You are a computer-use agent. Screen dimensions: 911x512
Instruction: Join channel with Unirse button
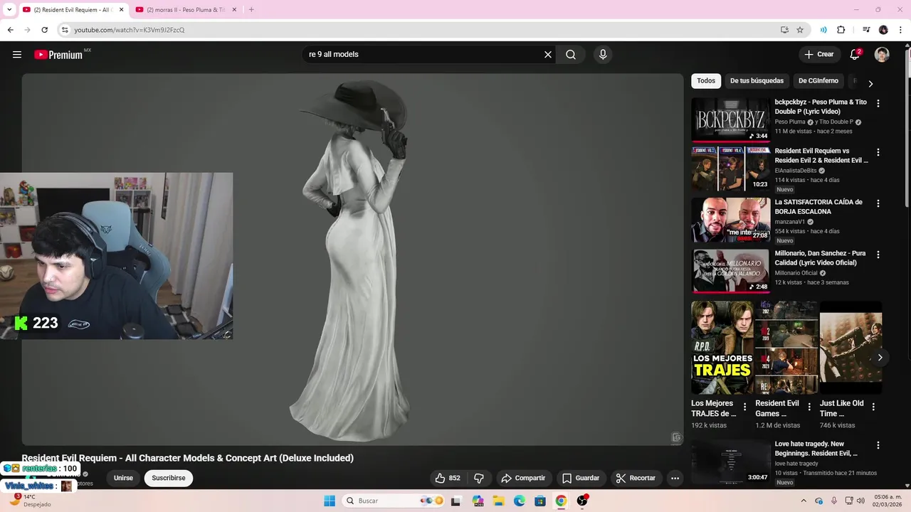point(123,478)
